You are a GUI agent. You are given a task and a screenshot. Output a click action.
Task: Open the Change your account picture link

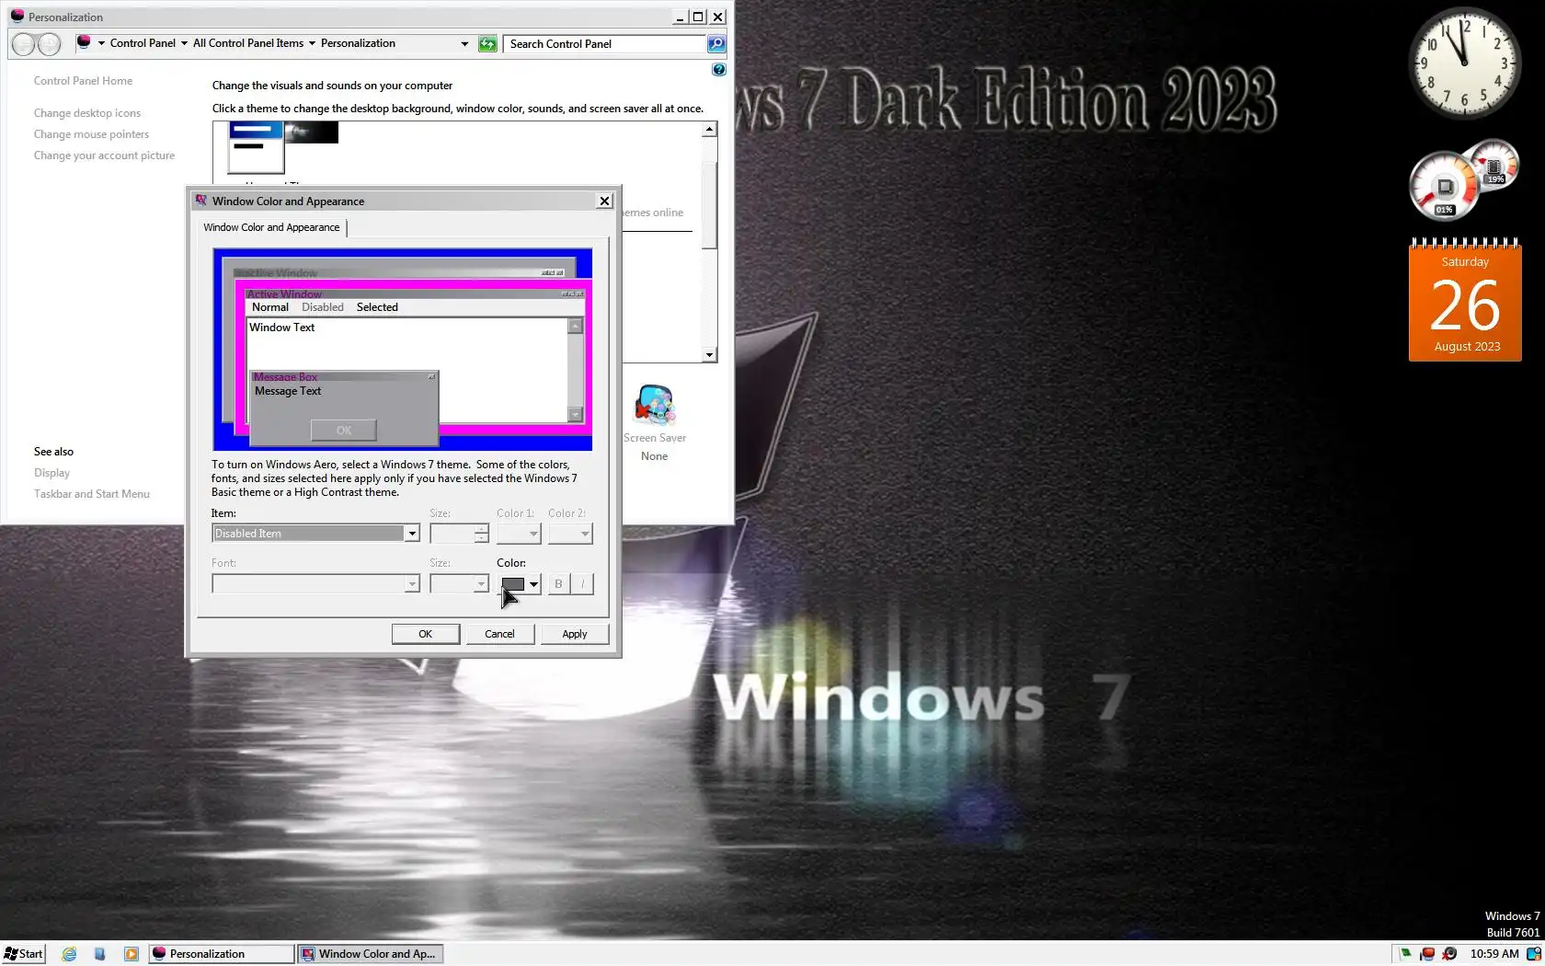click(104, 155)
